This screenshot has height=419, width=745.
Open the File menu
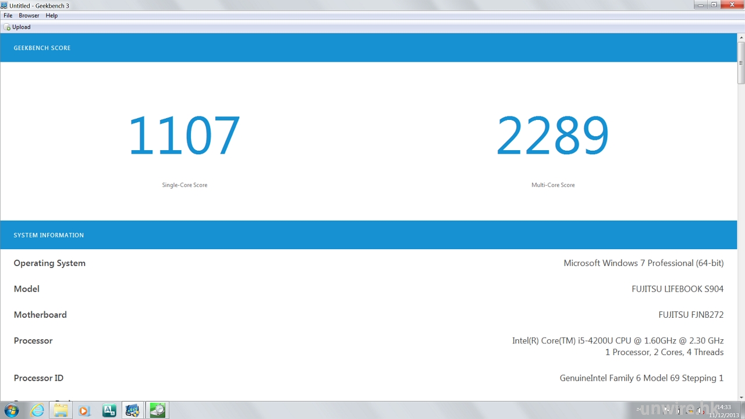point(8,16)
